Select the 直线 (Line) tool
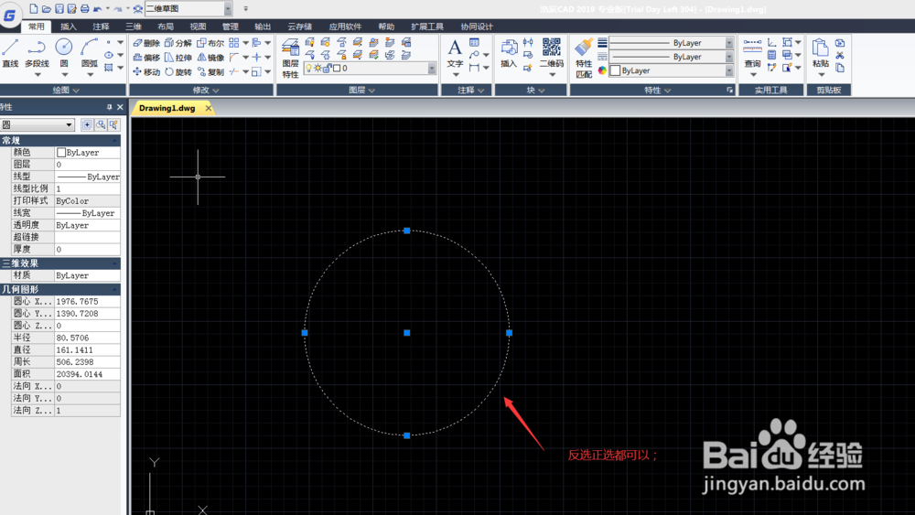 10,53
